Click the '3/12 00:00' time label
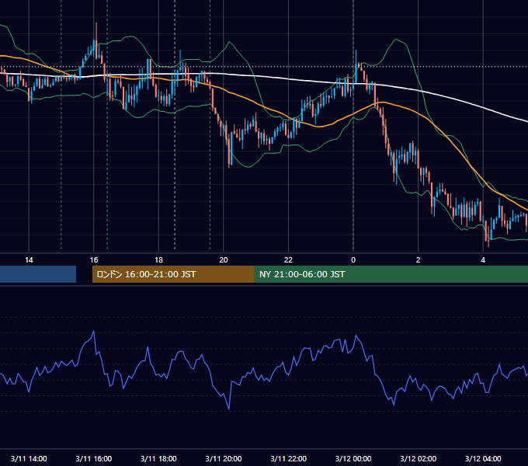The image size is (528, 466). pos(353,458)
